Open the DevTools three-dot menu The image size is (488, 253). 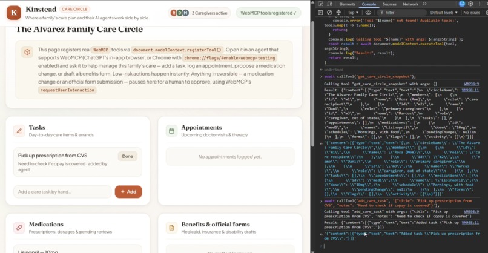480,4
